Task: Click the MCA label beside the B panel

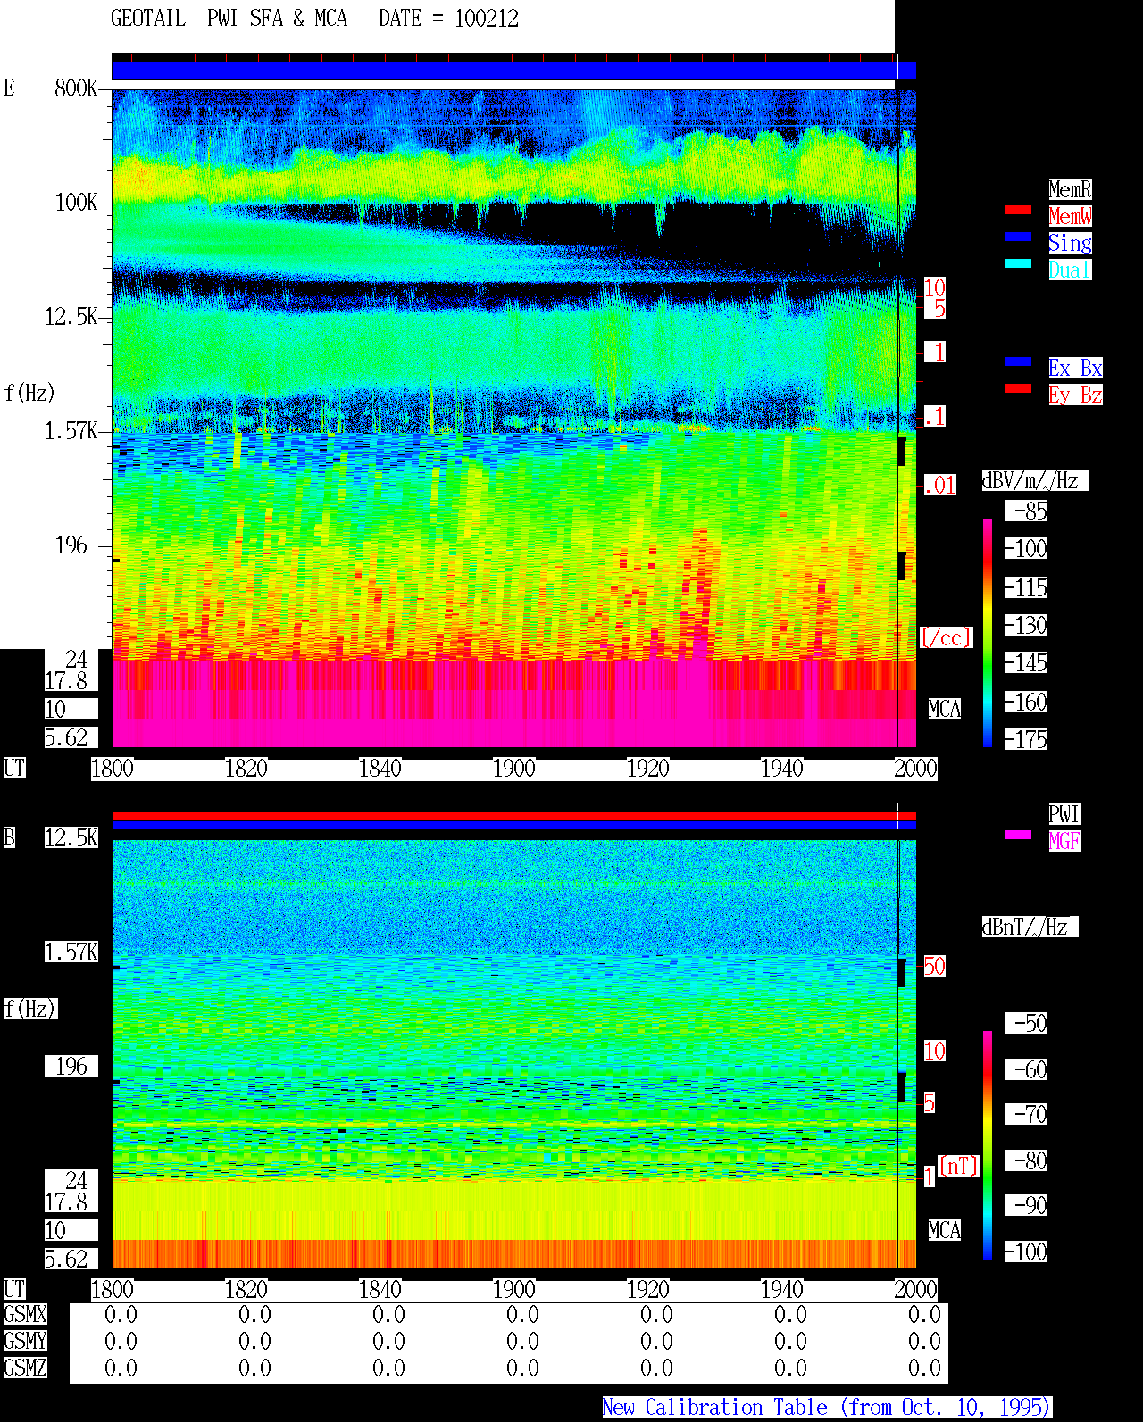Action: click(x=945, y=1230)
